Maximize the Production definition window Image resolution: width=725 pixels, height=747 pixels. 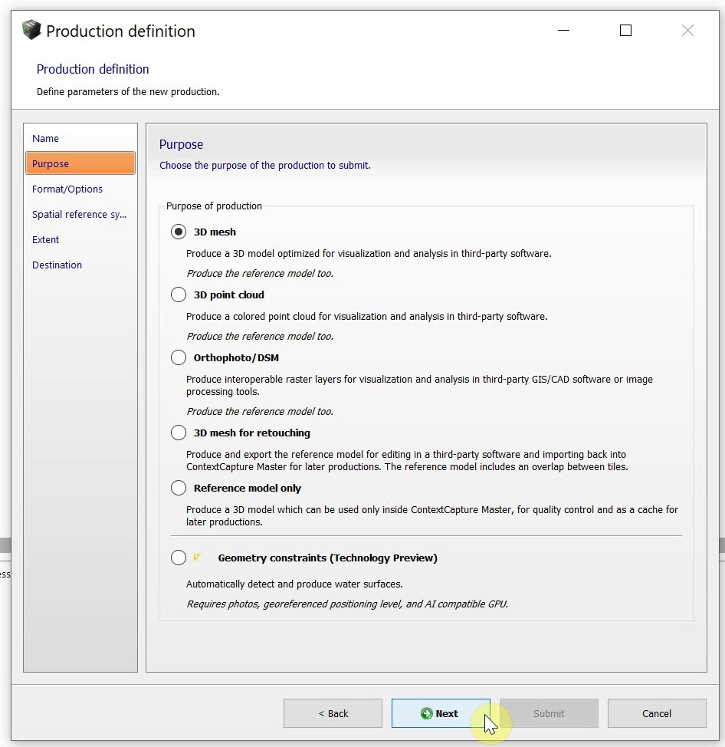pyautogui.click(x=625, y=31)
